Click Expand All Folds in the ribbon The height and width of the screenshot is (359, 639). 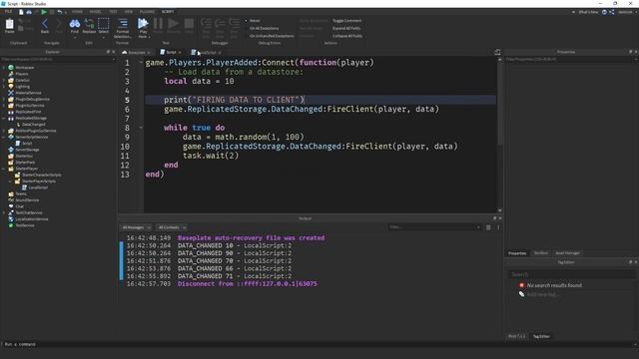(346, 28)
